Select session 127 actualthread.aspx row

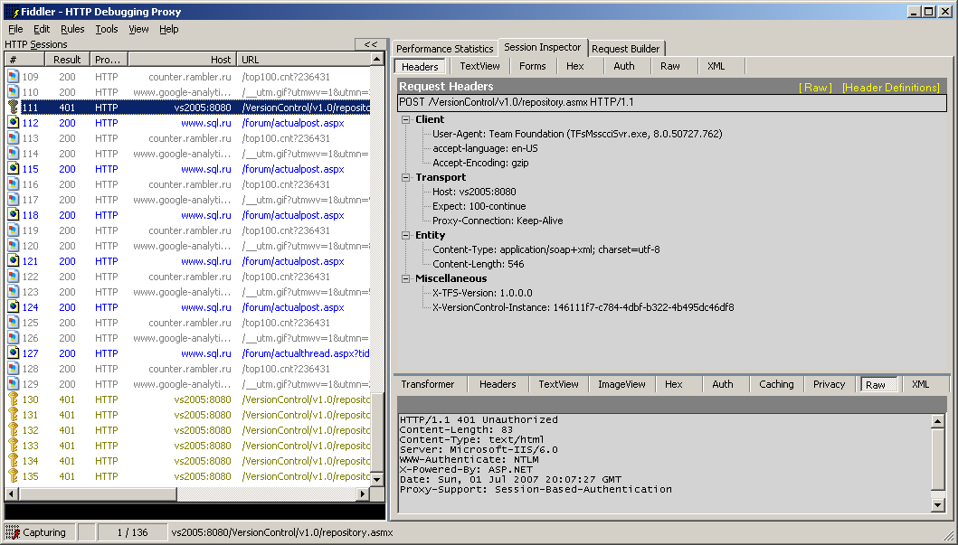pyautogui.click(x=188, y=353)
